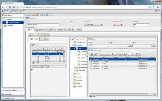The height and width of the screenshot is (101, 162).
Task: Open the Langue dropdown showing Français
Action: 94,25
